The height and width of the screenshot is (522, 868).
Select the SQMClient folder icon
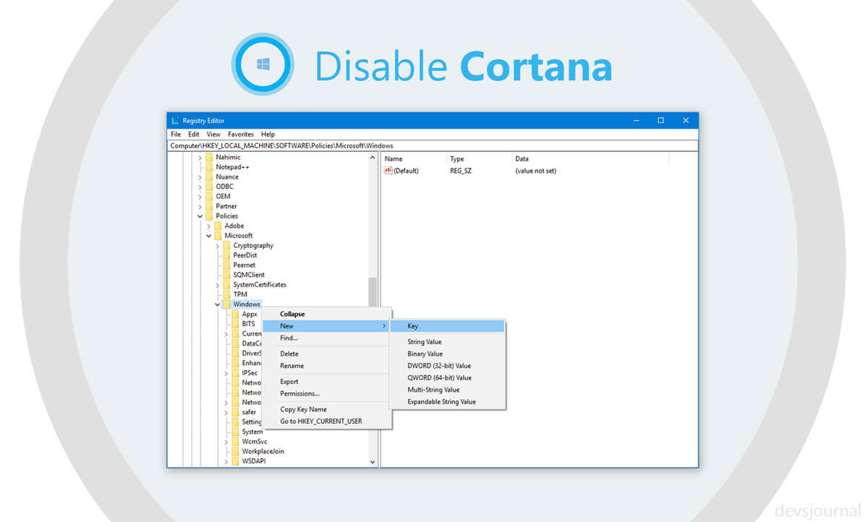[226, 275]
